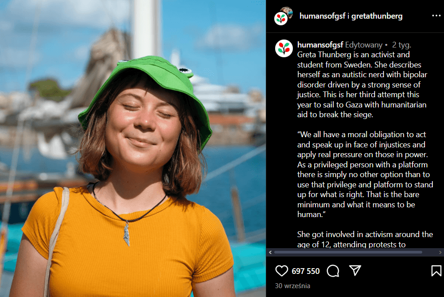The width and height of the screenshot is (444, 297).
Task: Click the humansofgsf avatar beside the caption
Action: [284, 48]
